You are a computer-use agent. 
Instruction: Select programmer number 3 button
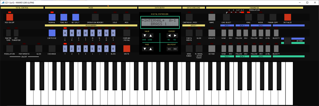[x=78, y=49]
